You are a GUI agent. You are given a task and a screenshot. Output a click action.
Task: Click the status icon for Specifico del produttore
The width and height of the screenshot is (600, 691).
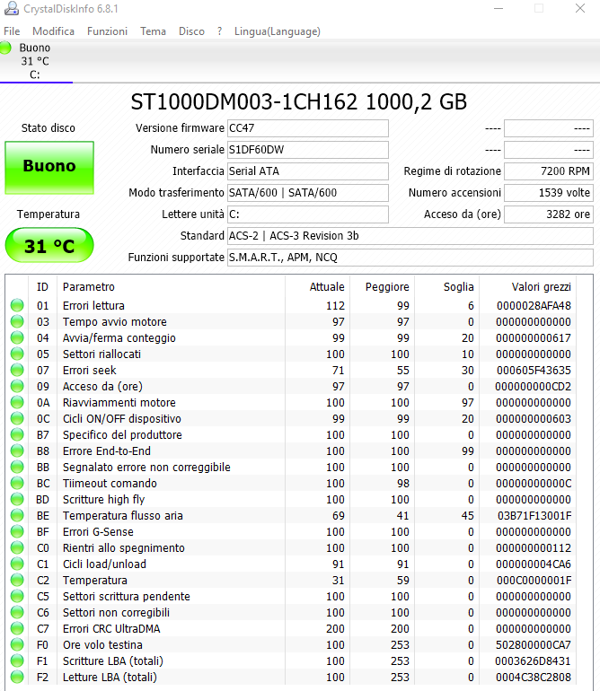pos(17,435)
